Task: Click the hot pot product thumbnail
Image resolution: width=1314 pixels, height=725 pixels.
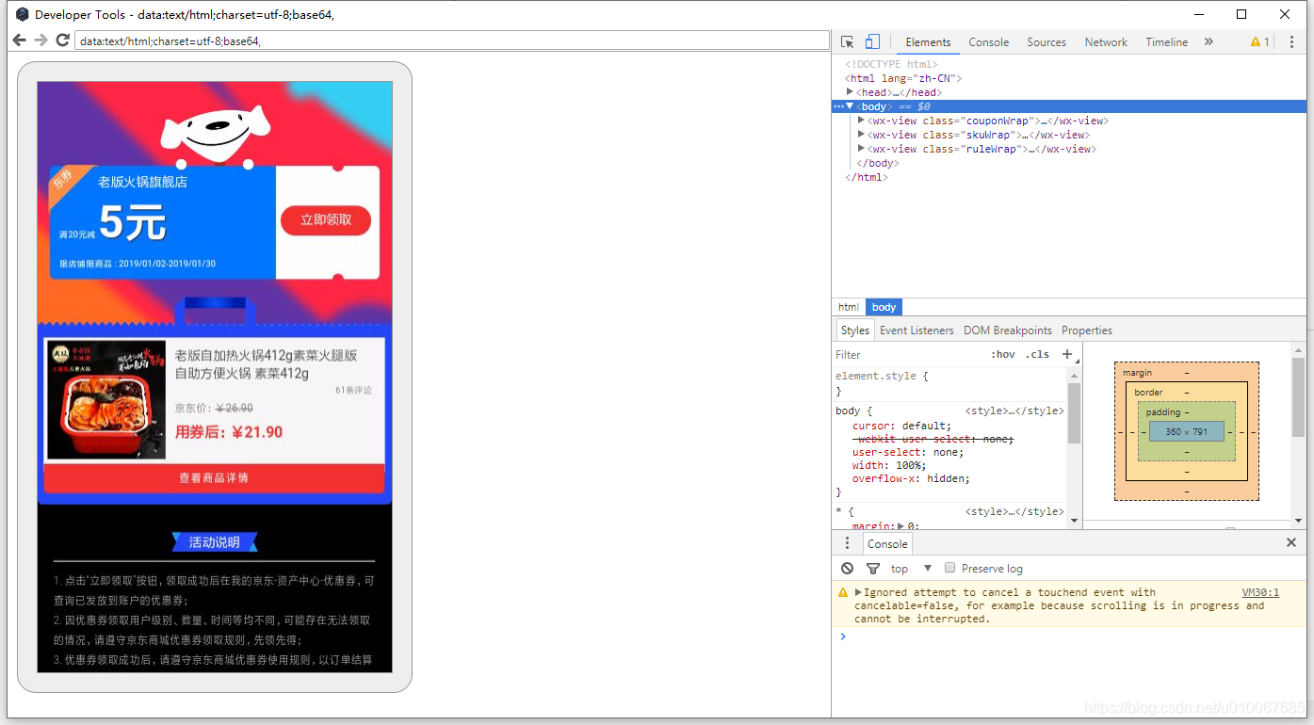Action: click(106, 400)
